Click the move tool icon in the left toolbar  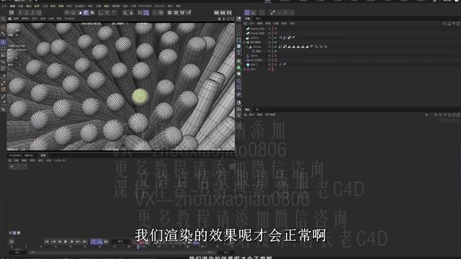tap(3, 42)
